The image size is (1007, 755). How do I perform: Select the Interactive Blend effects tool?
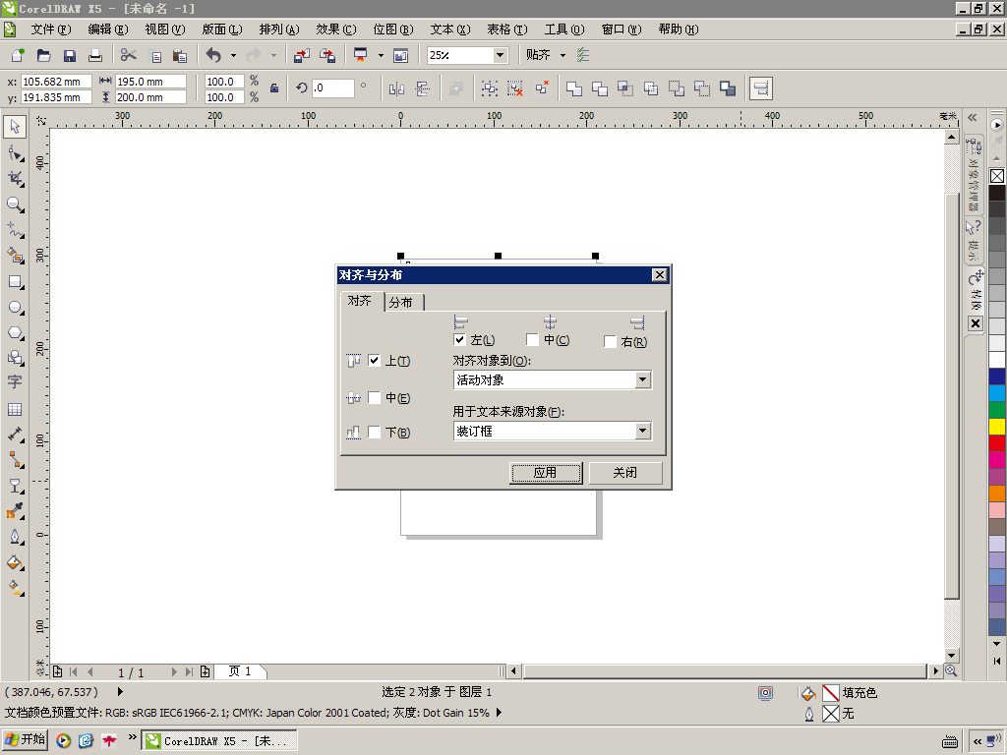pyautogui.click(x=15, y=486)
